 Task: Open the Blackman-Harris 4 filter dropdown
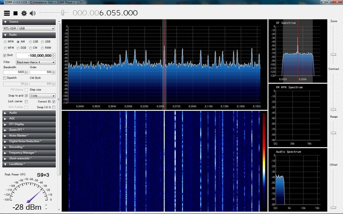36,62
